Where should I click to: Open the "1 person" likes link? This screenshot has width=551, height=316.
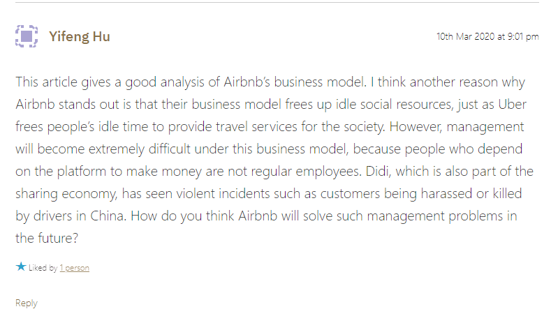(74, 268)
